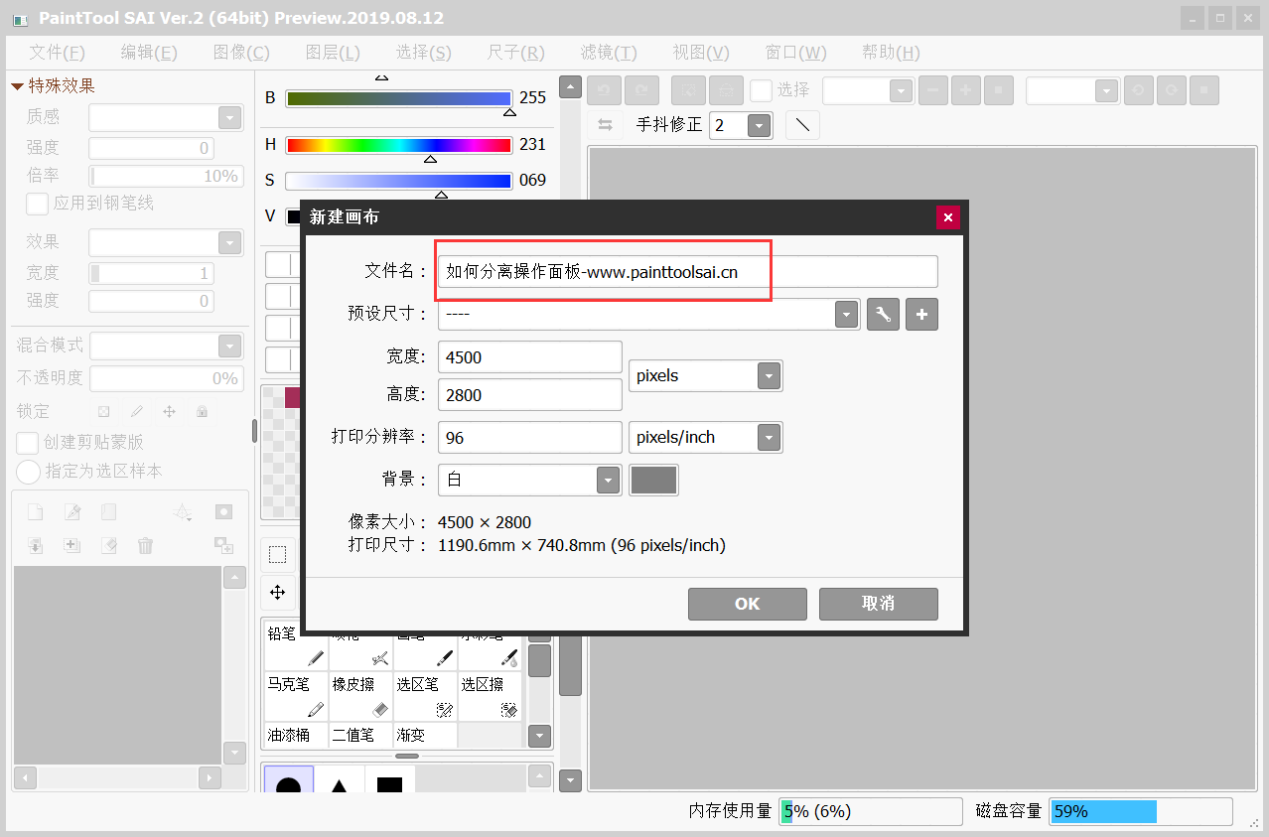The height and width of the screenshot is (837, 1269).
Task: Click the zoom out minus icon
Action: point(932,90)
